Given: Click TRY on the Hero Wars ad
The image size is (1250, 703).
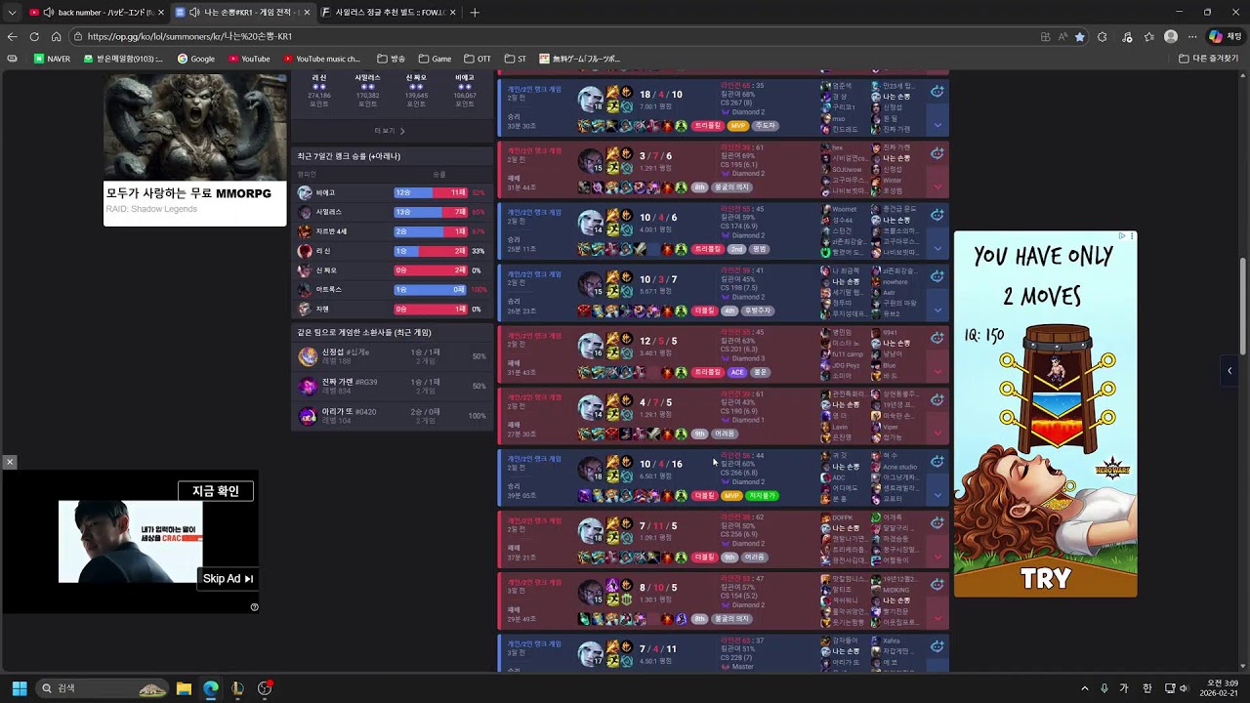Looking at the screenshot, I should point(1046,578).
